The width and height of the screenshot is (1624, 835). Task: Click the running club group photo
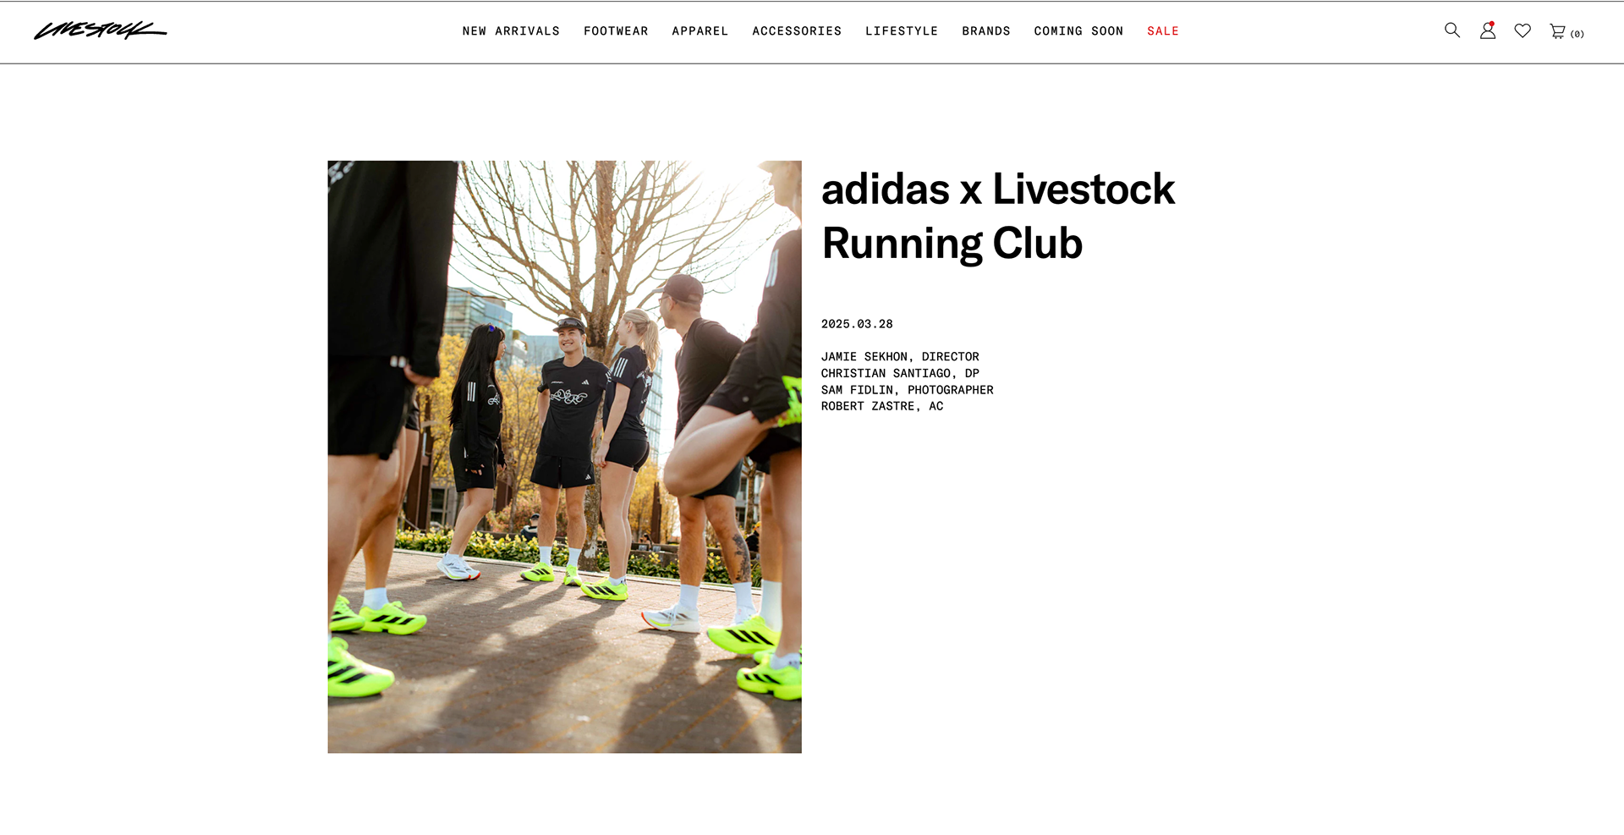564,457
